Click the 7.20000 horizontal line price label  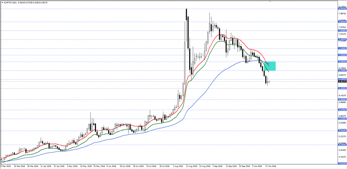pyautogui.click(x=342, y=48)
